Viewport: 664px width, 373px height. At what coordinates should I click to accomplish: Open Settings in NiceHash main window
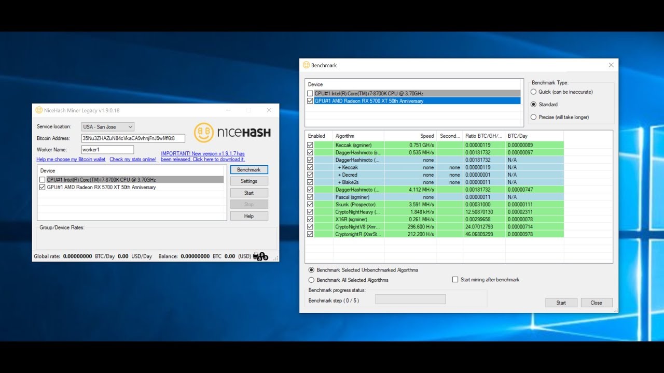(x=249, y=181)
